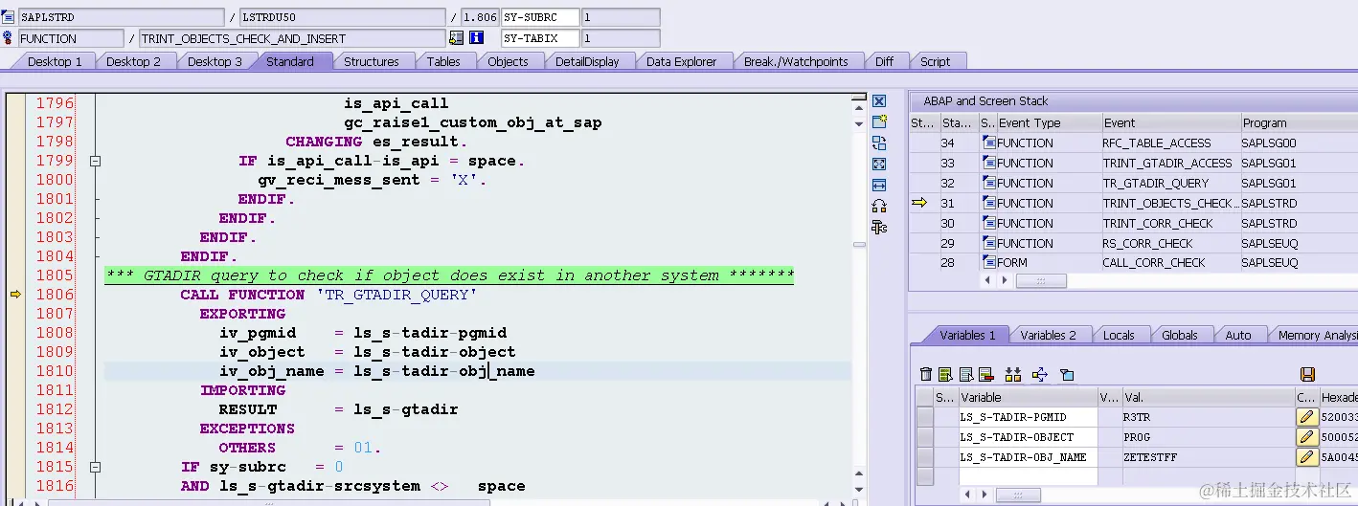Click 'TR_GTADIR_QUERY' literal in code line 1806
The image size is (1358, 506).
[396, 295]
